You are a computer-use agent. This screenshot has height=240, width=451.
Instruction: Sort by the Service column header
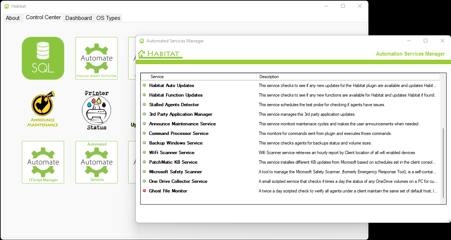[x=202, y=77]
